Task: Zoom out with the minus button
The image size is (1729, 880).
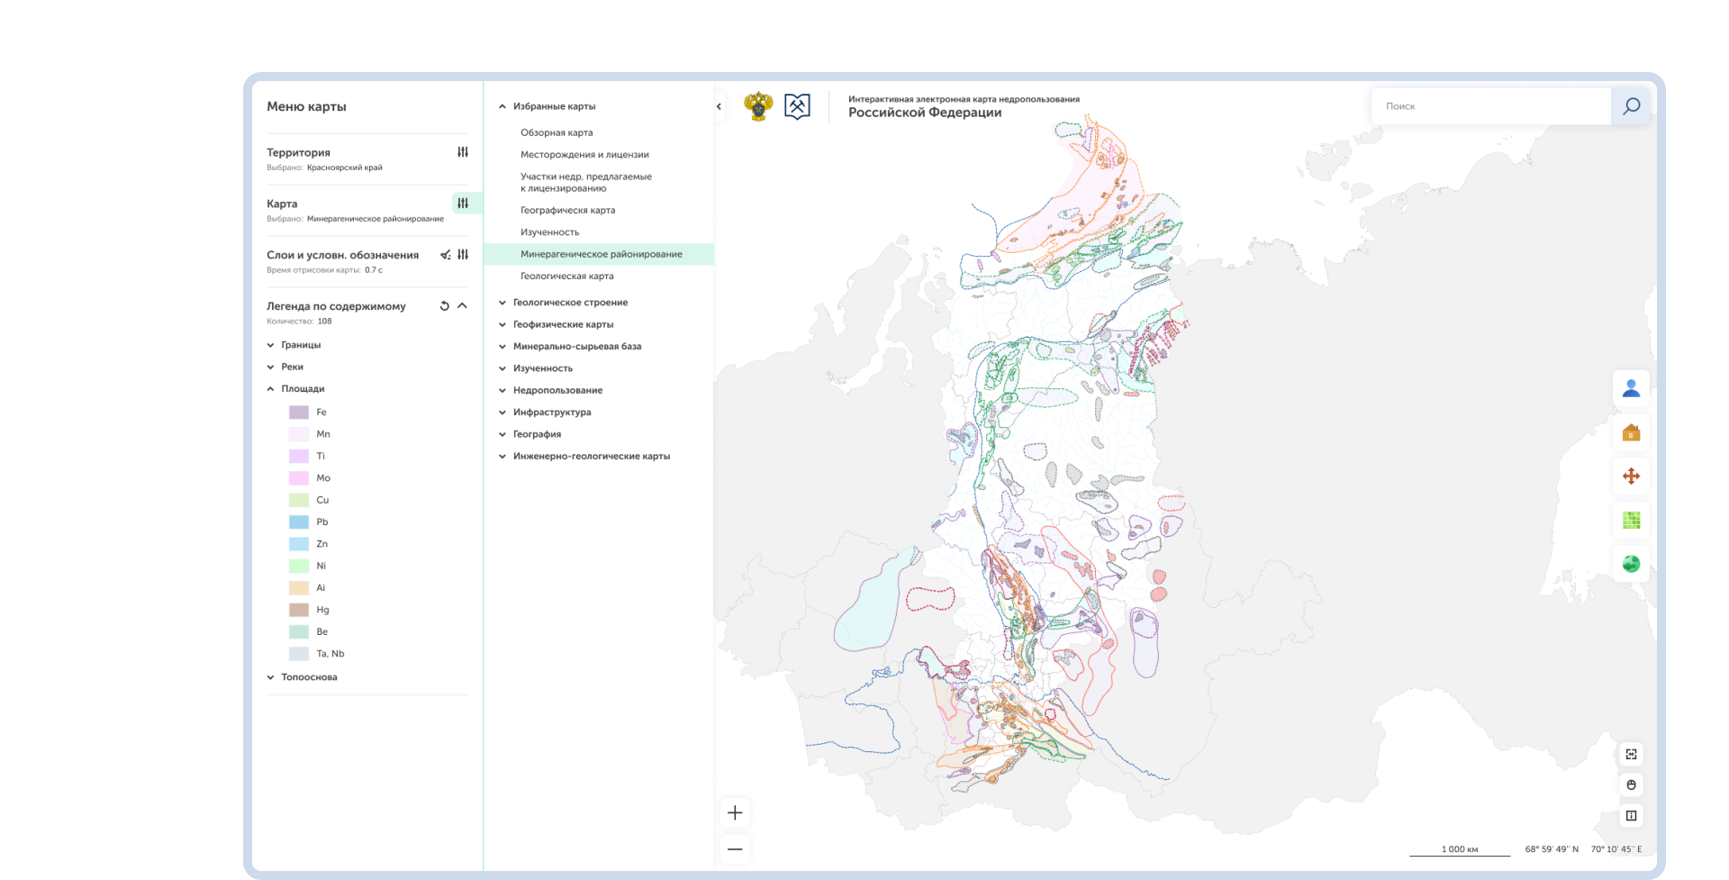Action: [735, 849]
